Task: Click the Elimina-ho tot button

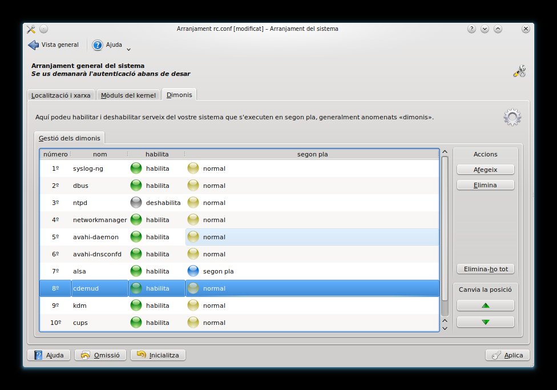Action: 485,269
